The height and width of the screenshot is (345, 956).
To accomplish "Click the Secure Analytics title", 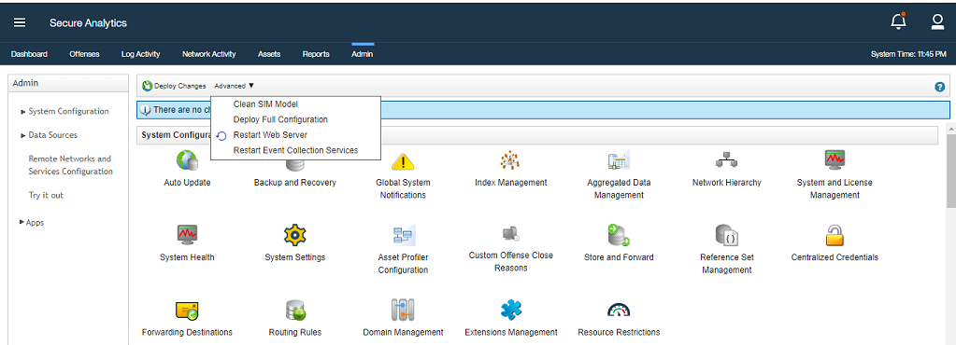I will 89,22.
